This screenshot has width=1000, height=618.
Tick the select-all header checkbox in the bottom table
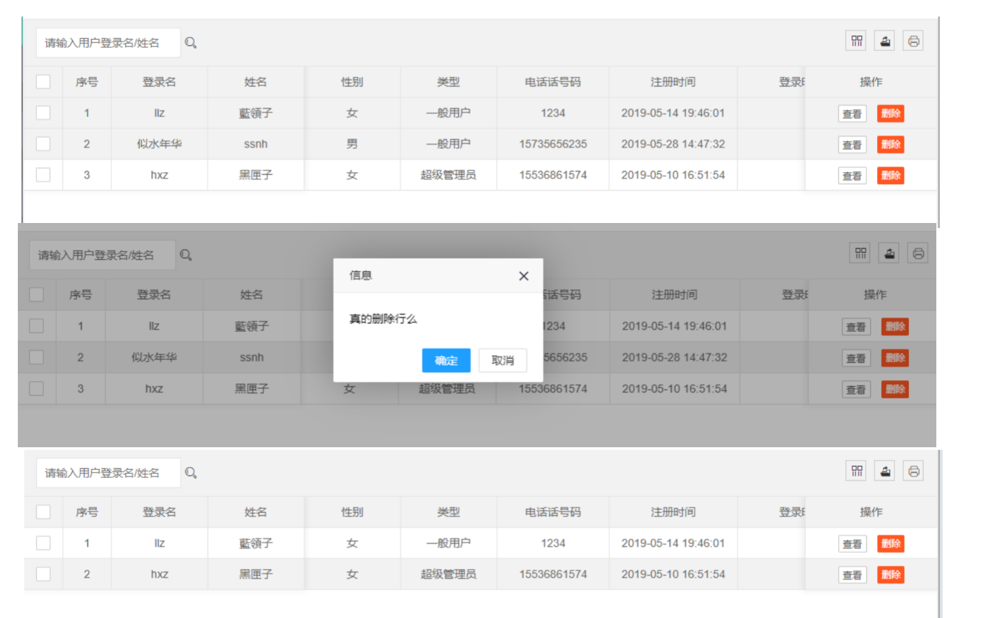point(43,512)
